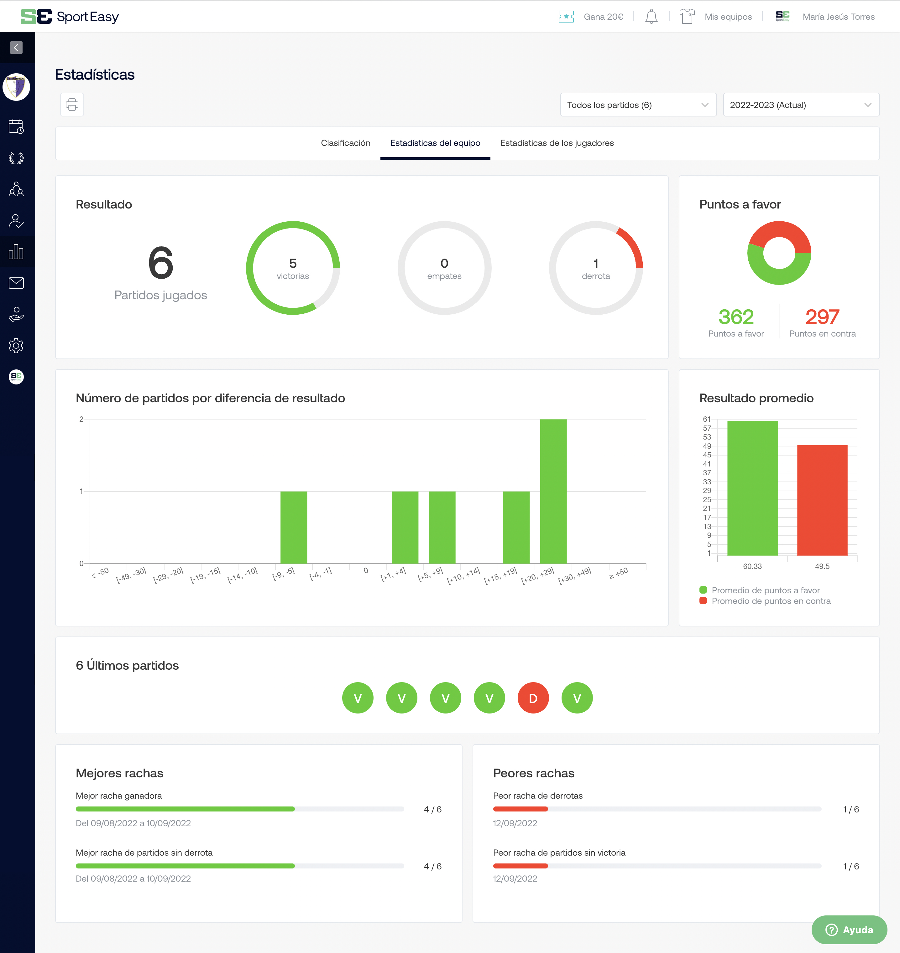Expand the 2022-2023 (Actual) season dropdown
This screenshot has width=900, height=953.
801,105
